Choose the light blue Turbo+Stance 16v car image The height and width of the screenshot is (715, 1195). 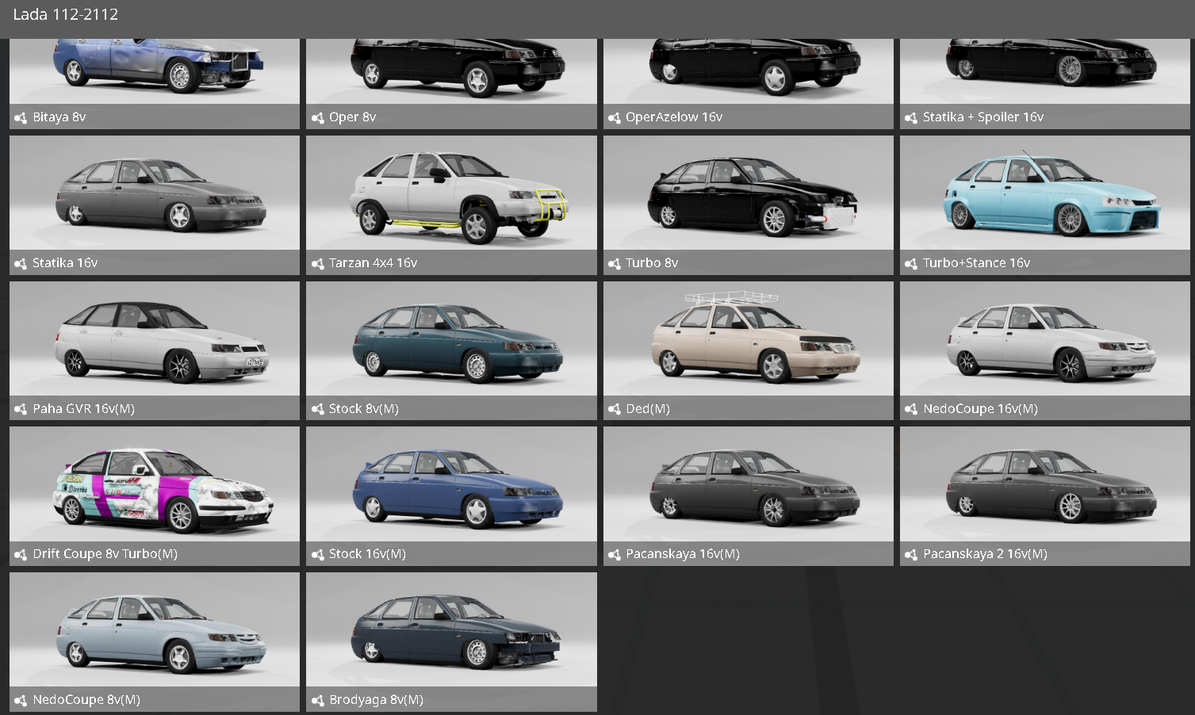coord(1044,194)
